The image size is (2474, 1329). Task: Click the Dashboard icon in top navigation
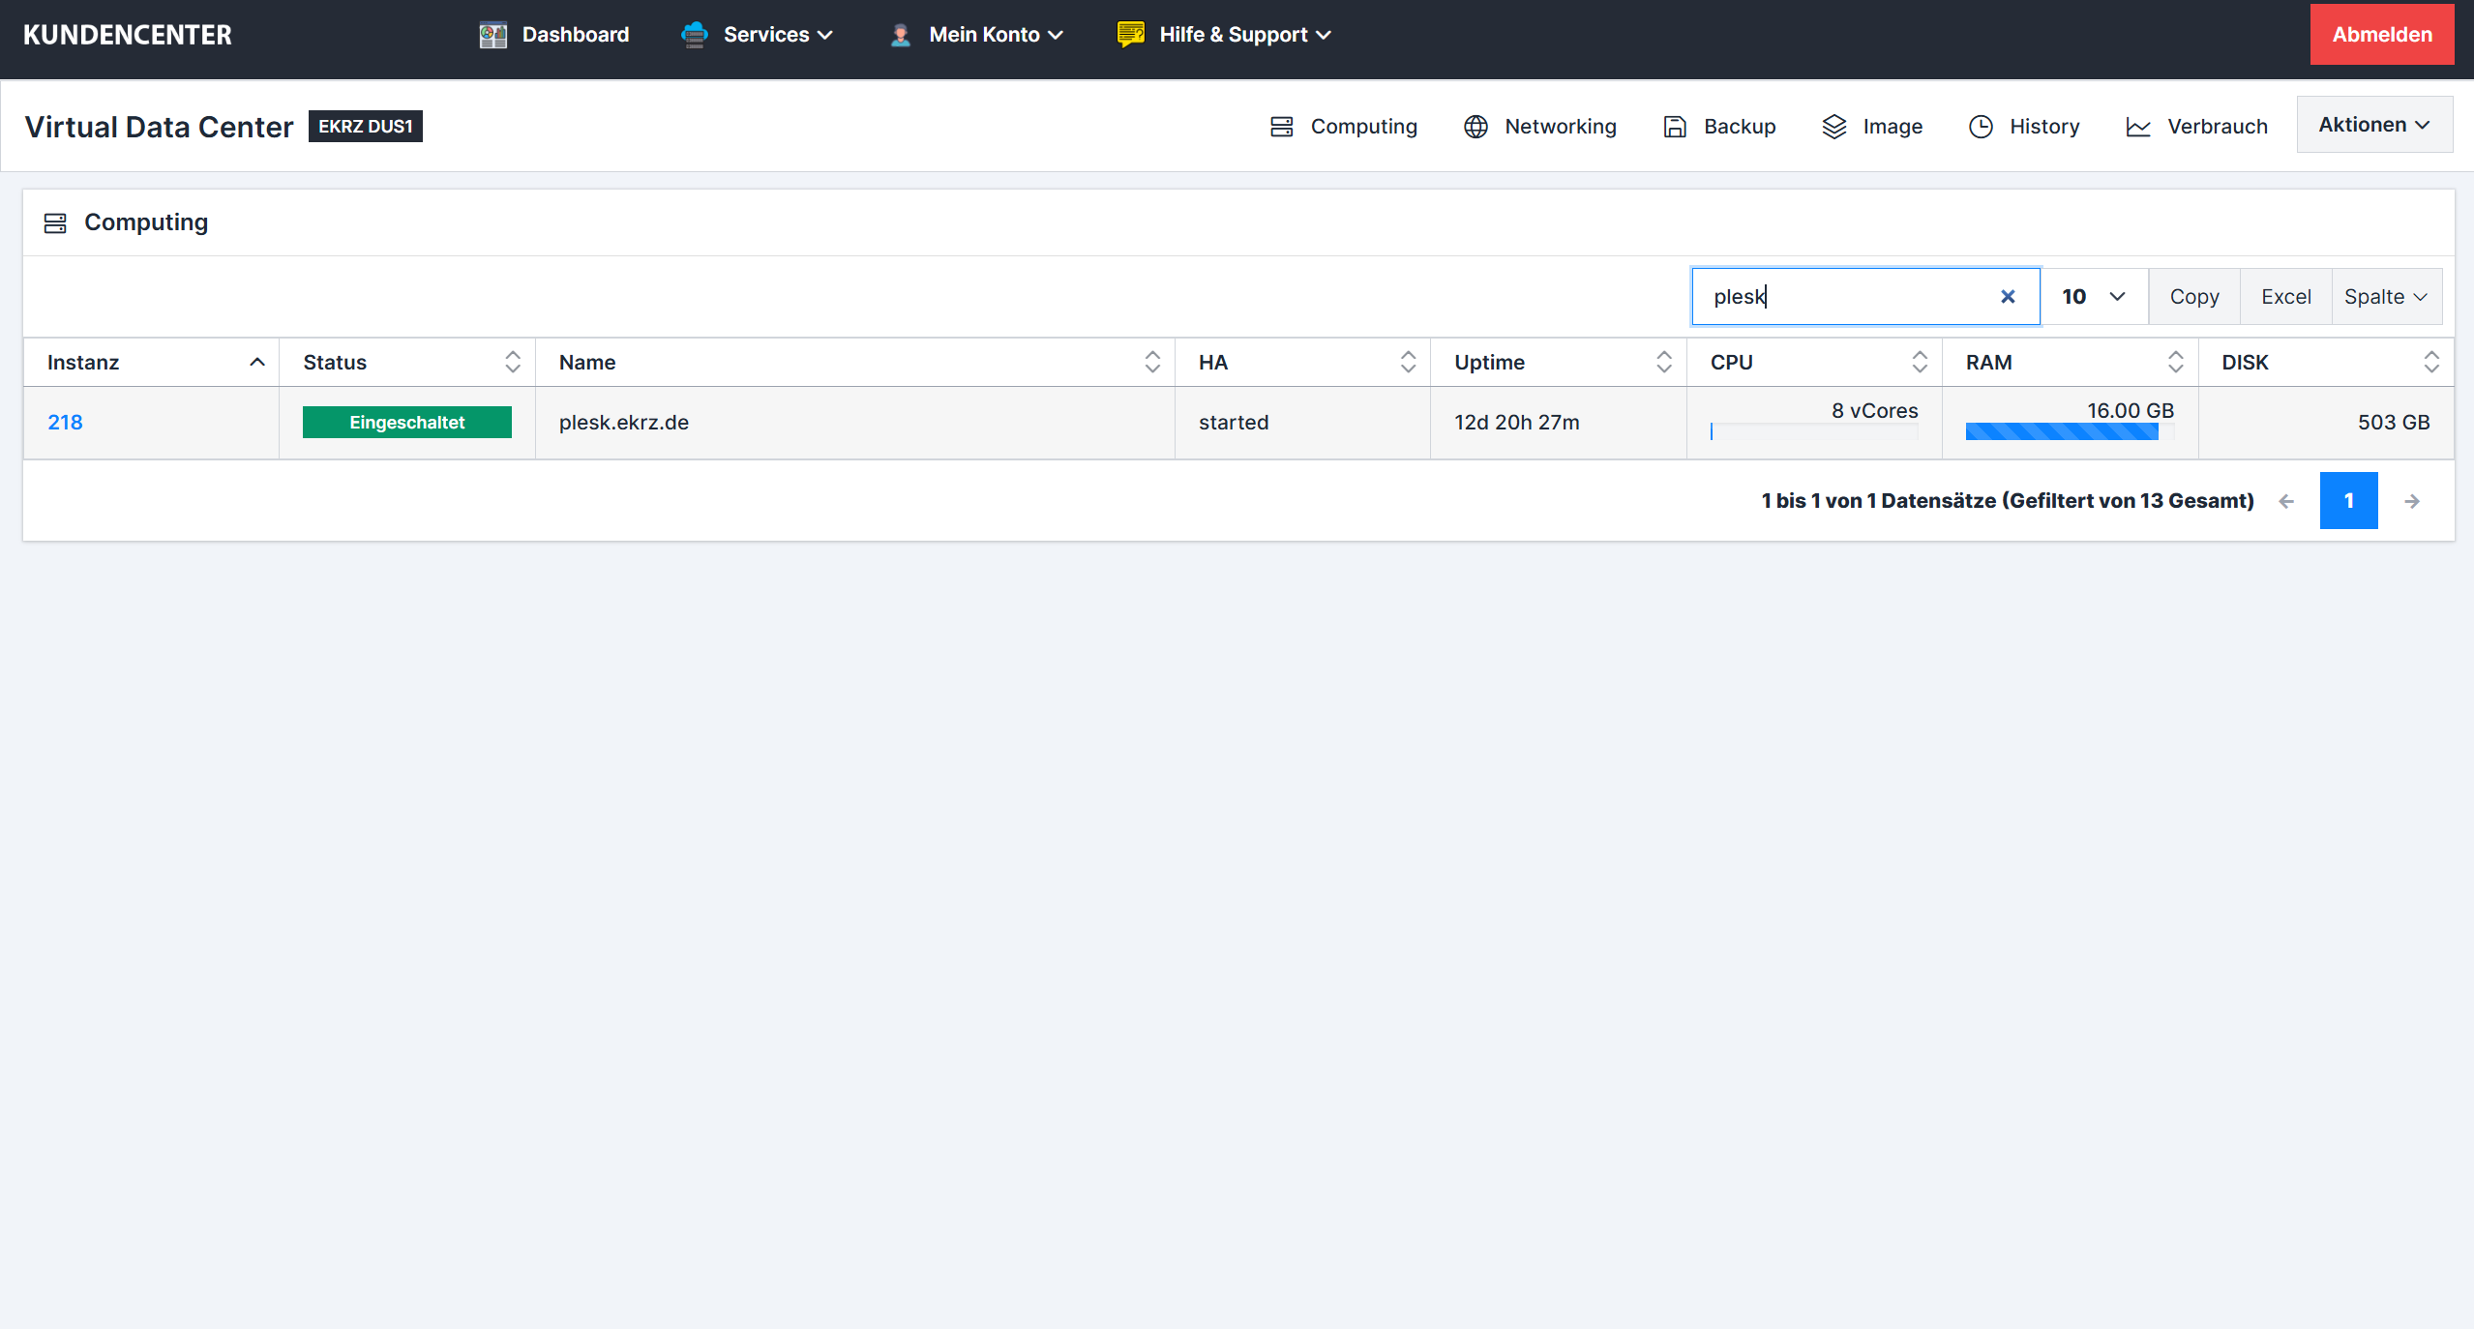pos(492,35)
